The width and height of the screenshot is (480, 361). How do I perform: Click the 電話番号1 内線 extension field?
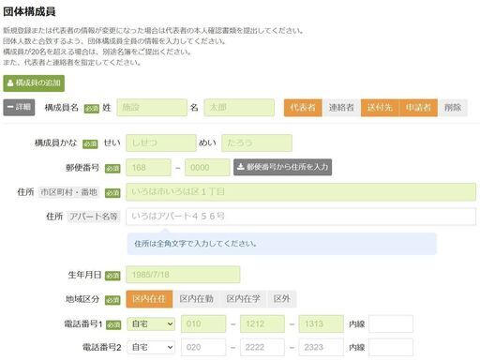pos(391,323)
